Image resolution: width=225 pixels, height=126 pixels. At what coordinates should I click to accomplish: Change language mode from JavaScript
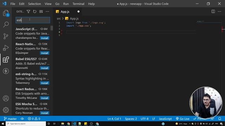(x=165, y=119)
